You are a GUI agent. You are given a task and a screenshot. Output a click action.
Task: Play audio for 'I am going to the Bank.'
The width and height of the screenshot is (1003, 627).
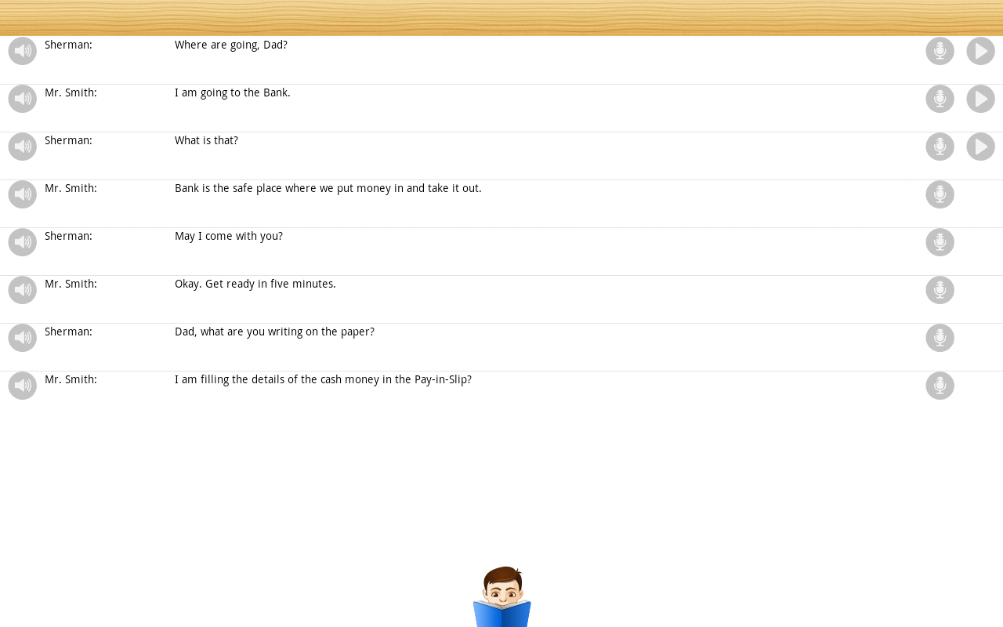[23, 99]
